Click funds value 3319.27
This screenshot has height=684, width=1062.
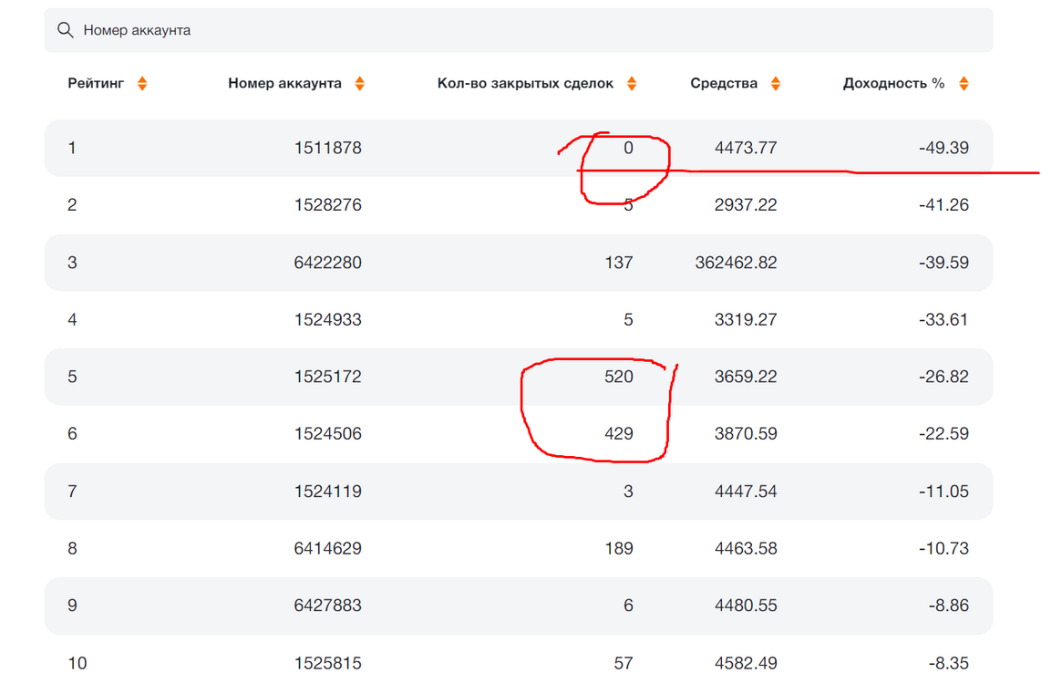(746, 319)
